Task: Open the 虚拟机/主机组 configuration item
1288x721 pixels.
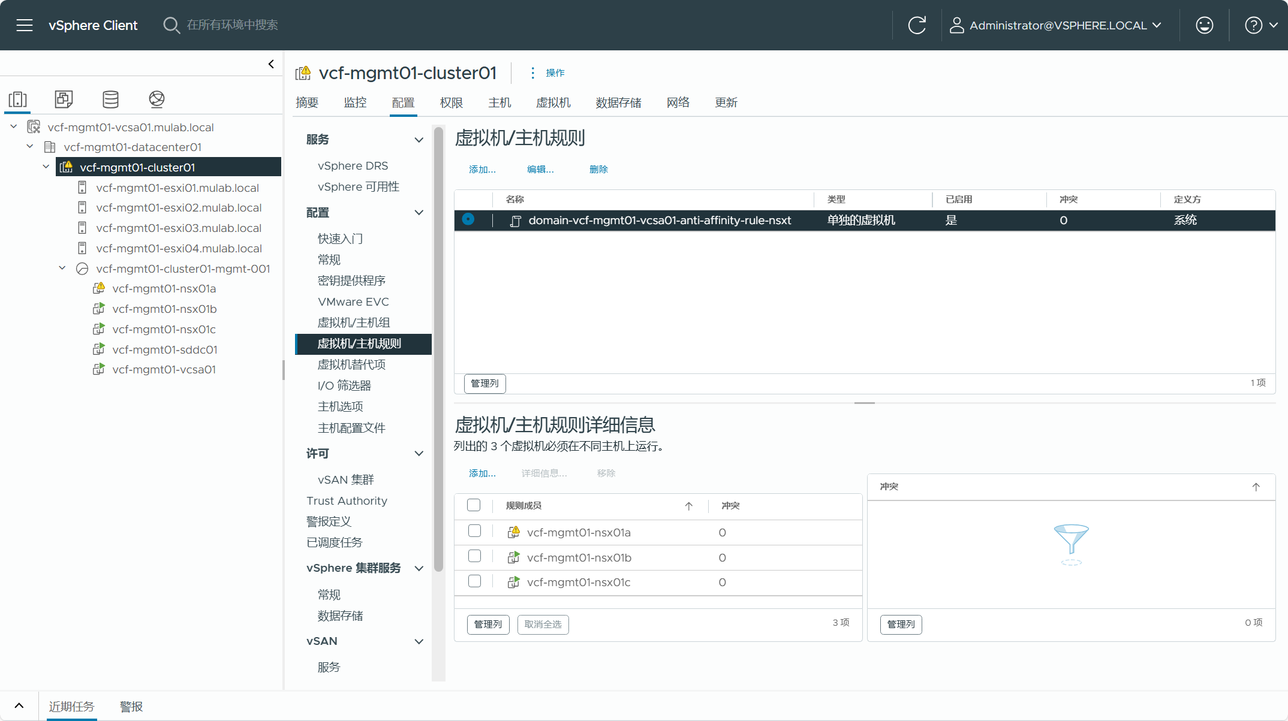Action: point(353,322)
